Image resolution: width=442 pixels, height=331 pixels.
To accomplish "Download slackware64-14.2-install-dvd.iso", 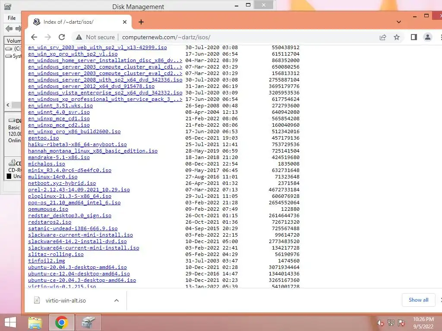I will (77, 241).
